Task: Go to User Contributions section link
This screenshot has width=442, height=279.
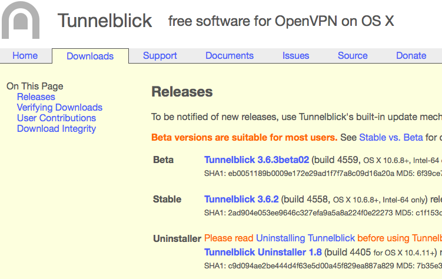Action: pos(57,118)
